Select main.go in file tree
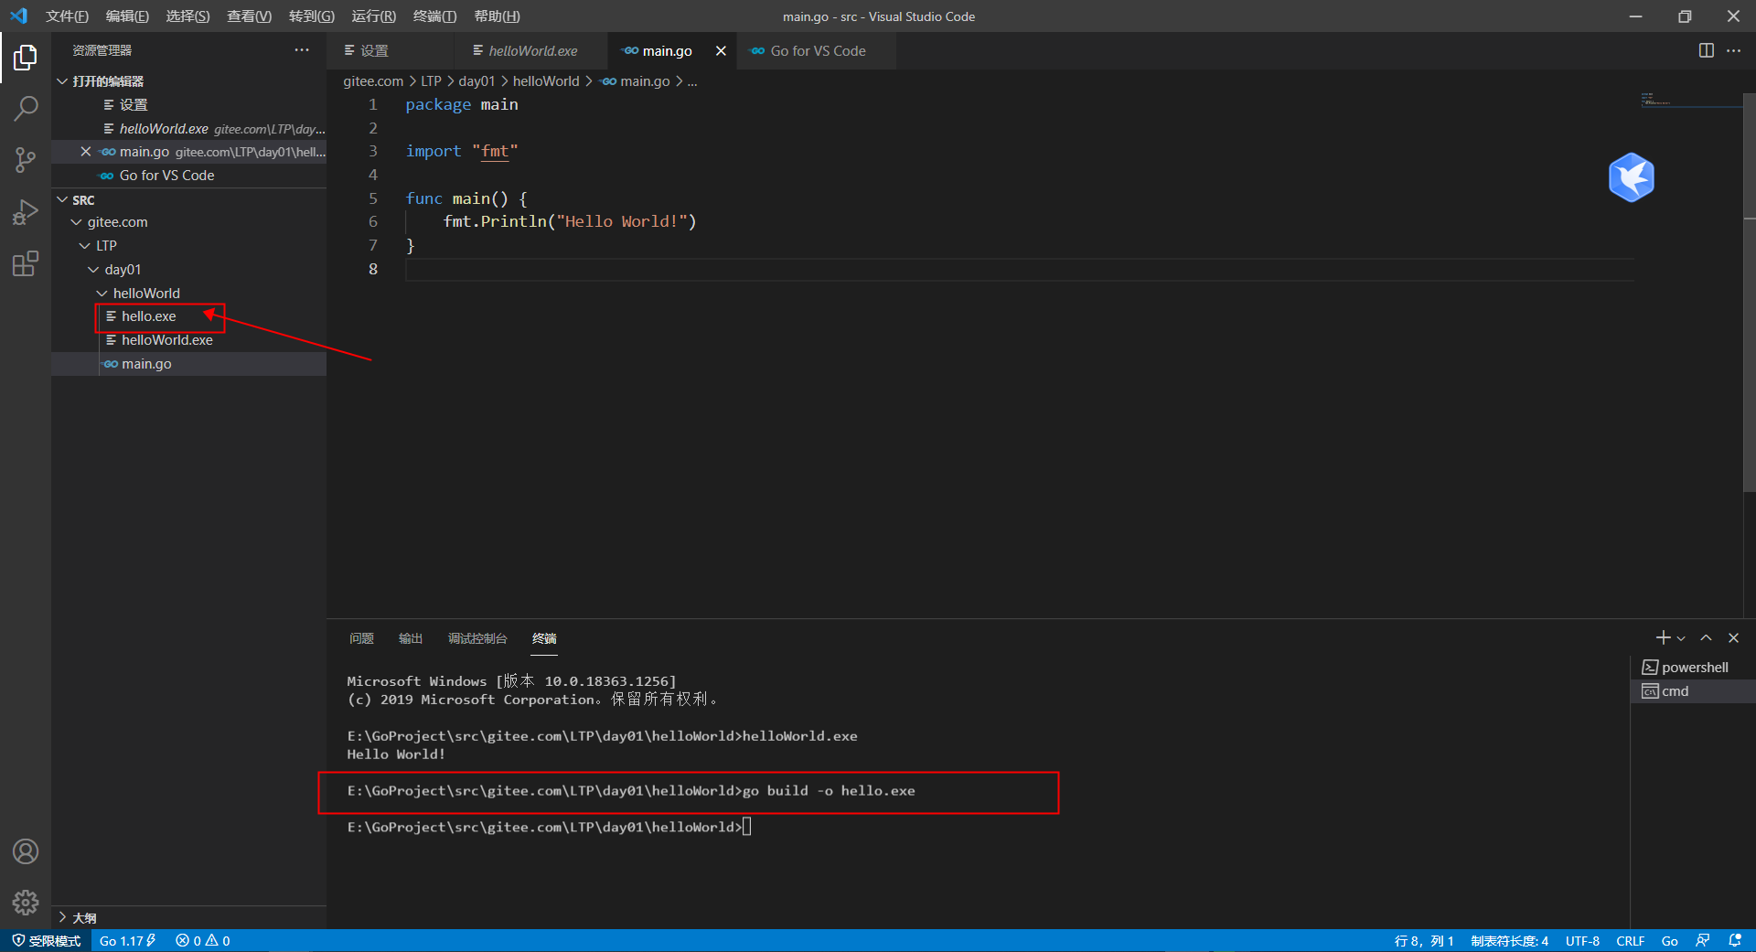Image resolution: width=1756 pixels, height=952 pixels. 188,364
